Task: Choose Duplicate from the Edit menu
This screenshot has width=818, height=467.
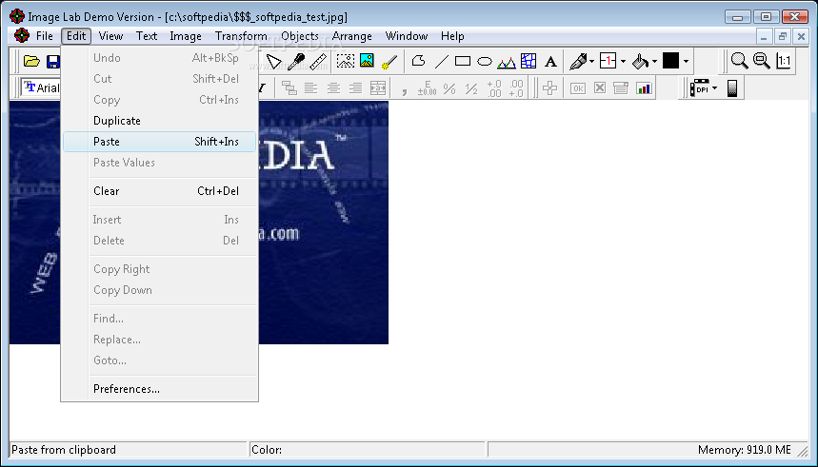Action: [160, 121]
